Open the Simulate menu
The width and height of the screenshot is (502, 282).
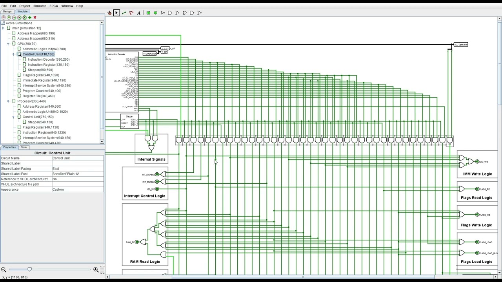(x=40, y=6)
